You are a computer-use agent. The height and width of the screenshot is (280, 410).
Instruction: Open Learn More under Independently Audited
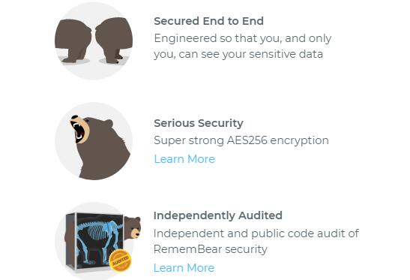point(184,268)
